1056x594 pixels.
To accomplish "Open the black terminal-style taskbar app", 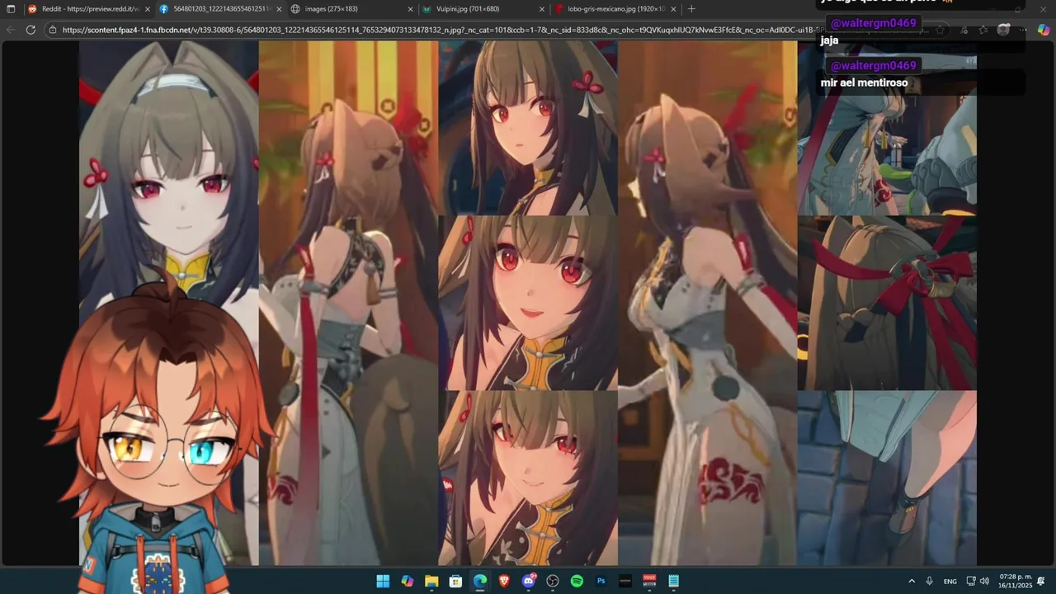I will tap(625, 581).
